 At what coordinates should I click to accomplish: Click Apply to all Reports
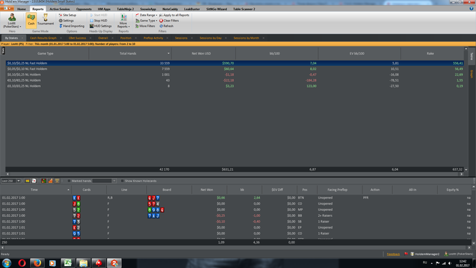[x=174, y=15]
